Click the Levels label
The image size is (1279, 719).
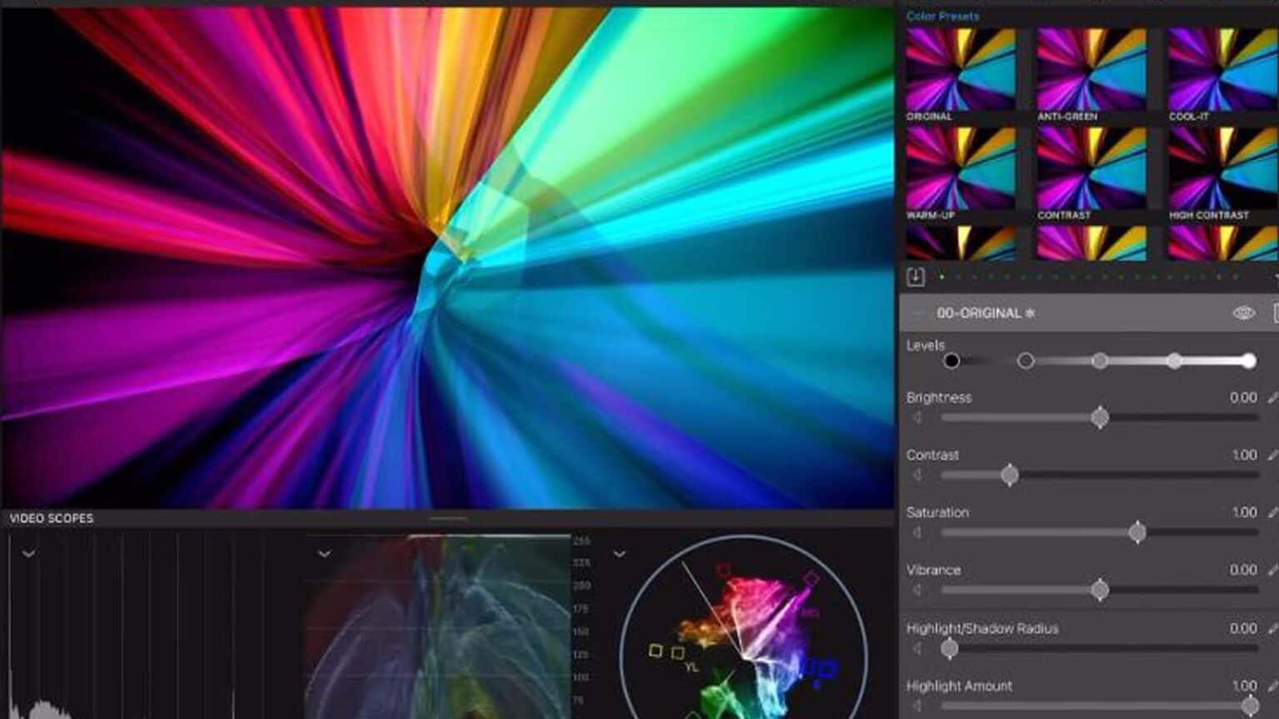tap(925, 345)
